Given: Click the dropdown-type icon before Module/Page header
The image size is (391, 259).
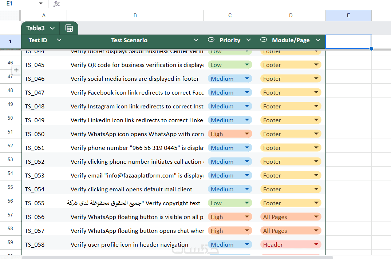Looking at the screenshot, I should point(264,40).
